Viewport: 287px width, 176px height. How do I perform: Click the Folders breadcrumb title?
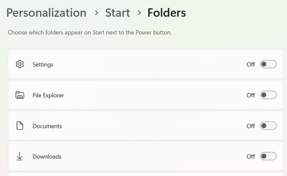(x=166, y=13)
